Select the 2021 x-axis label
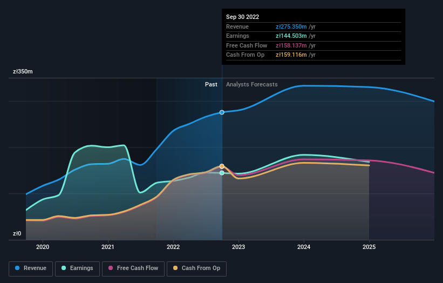 (108, 247)
